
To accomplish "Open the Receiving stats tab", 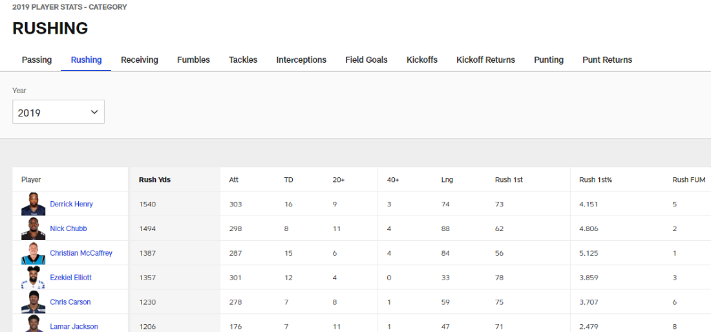I will (140, 60).
